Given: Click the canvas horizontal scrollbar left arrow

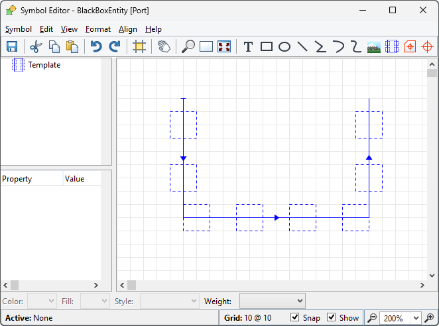Looking at the screenshot, I should coord(122,285).
